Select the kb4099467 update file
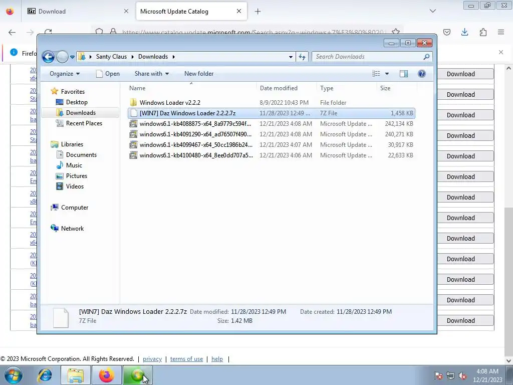Screen dimensions: 513x385 tap(272, 145)
